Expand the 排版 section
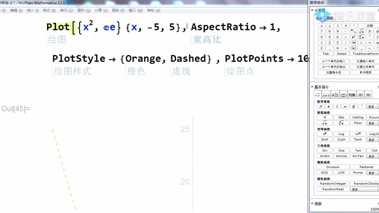The width and height of the screenshot is (379, 213). (312, 203)
